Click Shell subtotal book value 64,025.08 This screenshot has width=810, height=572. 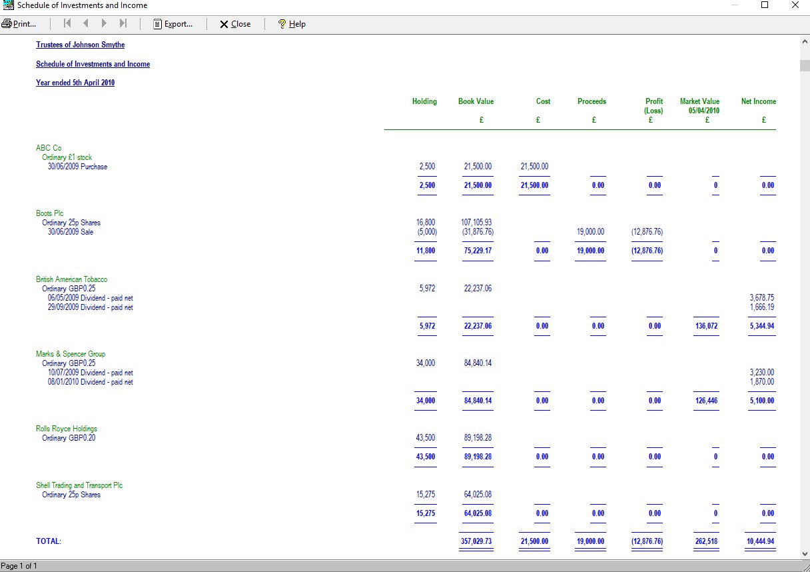coord(478,513)
